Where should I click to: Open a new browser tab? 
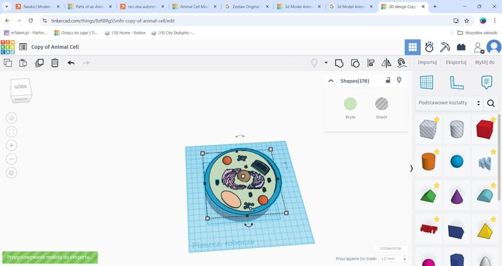(435, 6)
